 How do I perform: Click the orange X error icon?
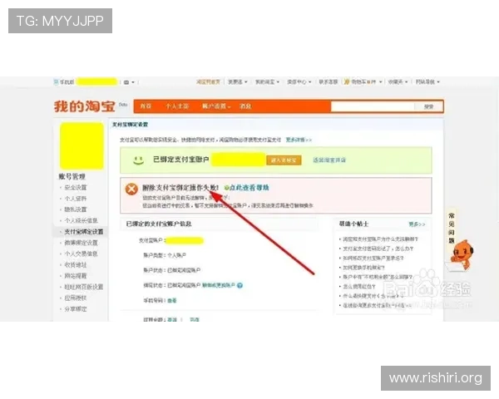131,189
